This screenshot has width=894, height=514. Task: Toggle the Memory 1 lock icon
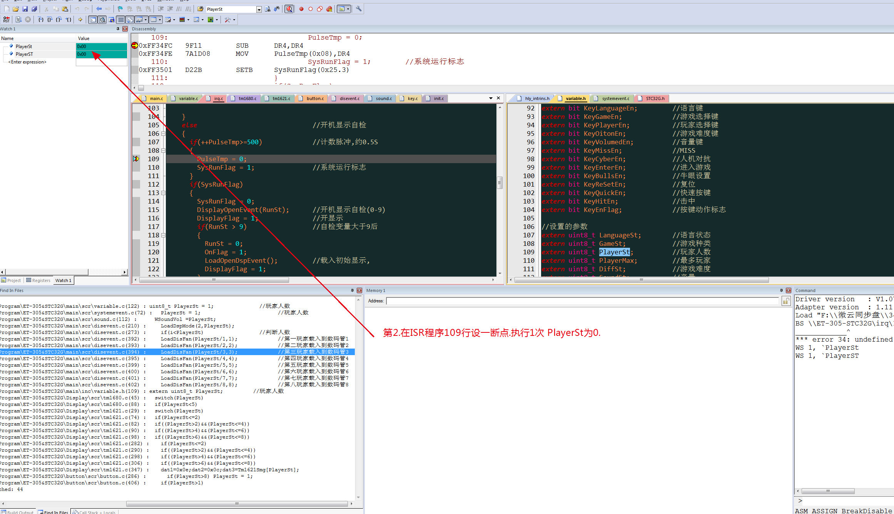(786, 301)
